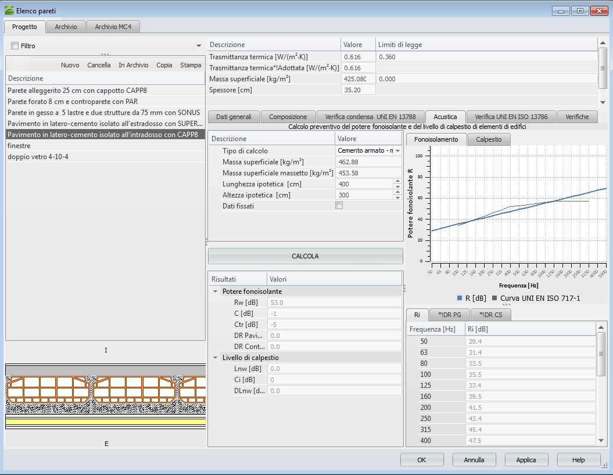
Task: Show the Calpestio chart tab
Action: [489, 139]
